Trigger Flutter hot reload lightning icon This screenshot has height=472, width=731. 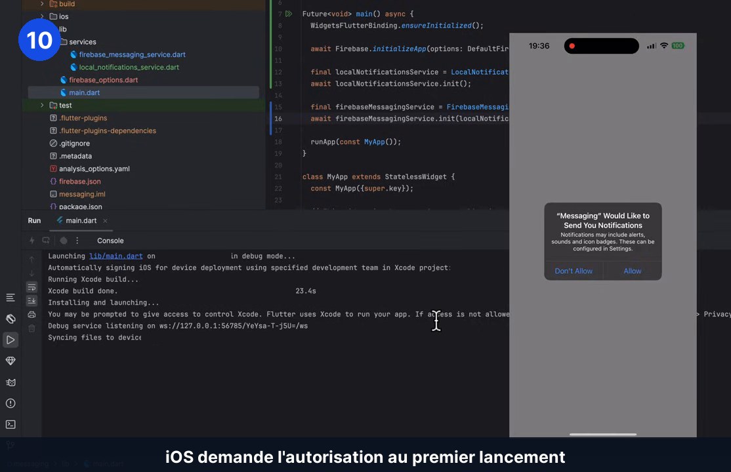(31, 241)
